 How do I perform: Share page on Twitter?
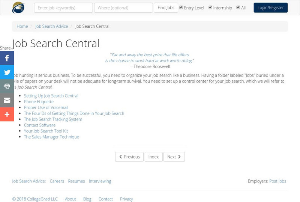7,72
